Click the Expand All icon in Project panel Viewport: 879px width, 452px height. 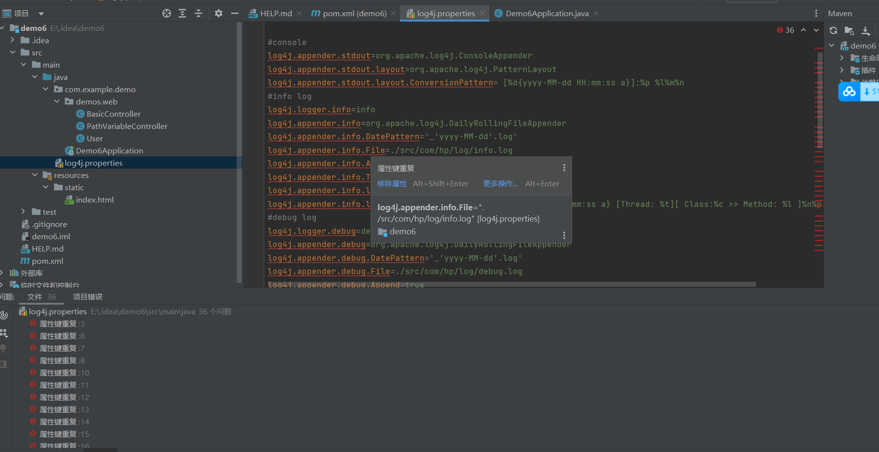pos(182,14)
